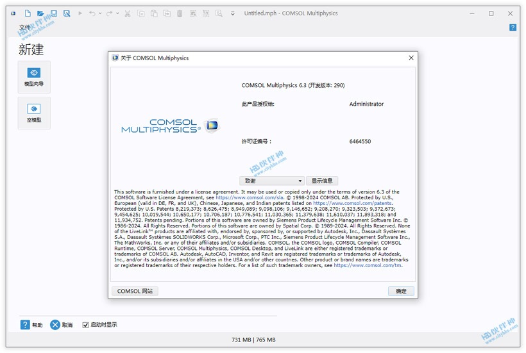Image resolution: width=526 pixels, height=353 pixels.
Task: Click the Cut scissors icon
Action: (x=128, y=13)
